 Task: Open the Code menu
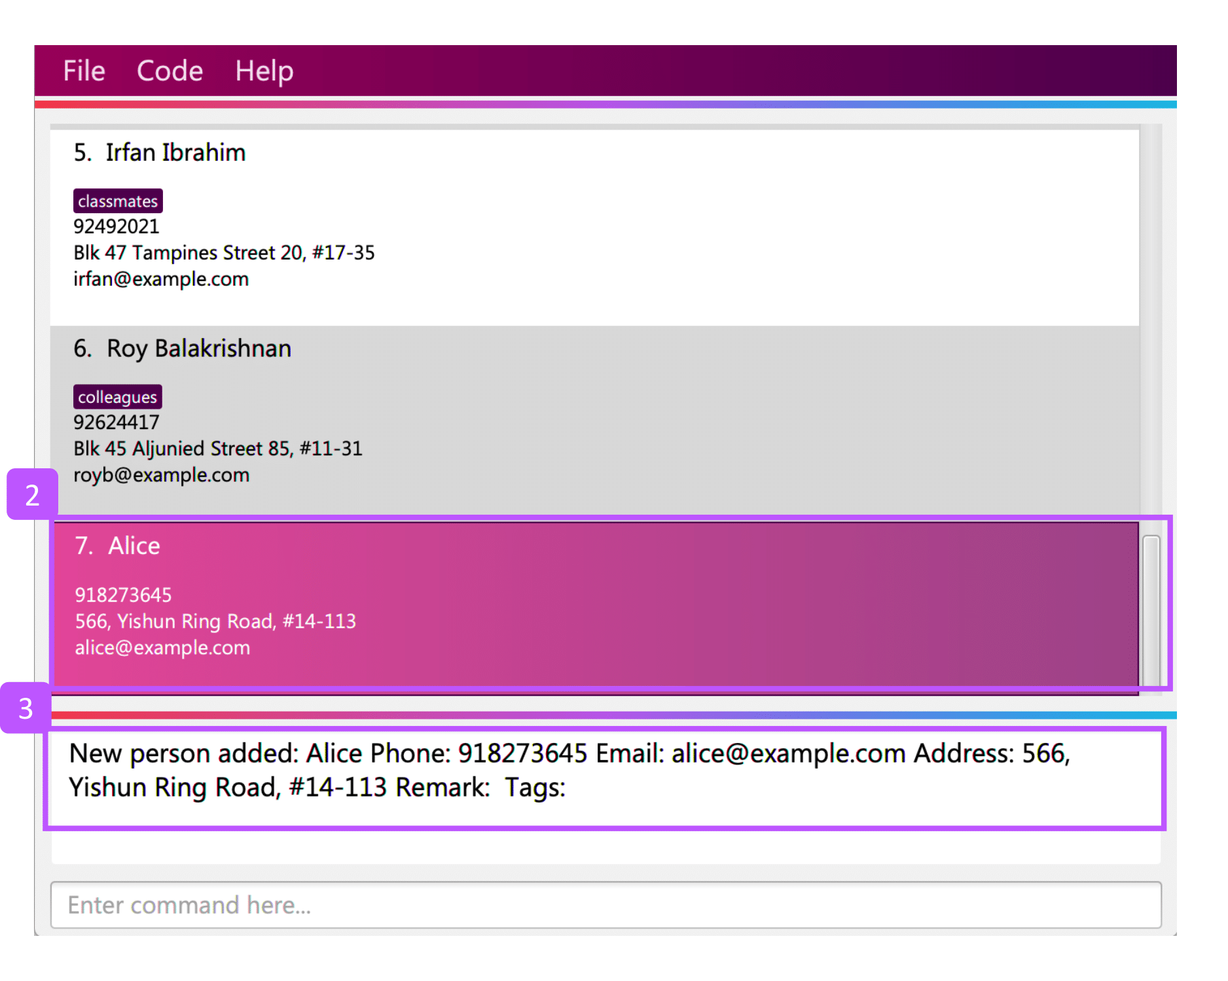tap(170, 71)
